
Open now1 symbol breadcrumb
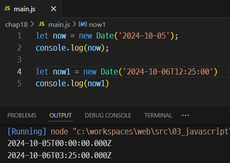tap(97, 25)
